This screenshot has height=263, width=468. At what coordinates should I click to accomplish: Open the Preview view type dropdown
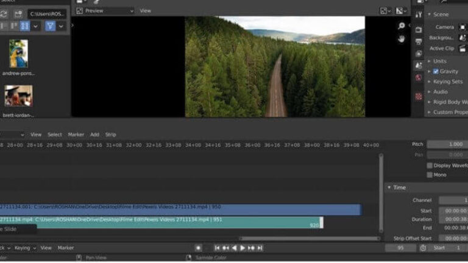[x=104, y=11]
